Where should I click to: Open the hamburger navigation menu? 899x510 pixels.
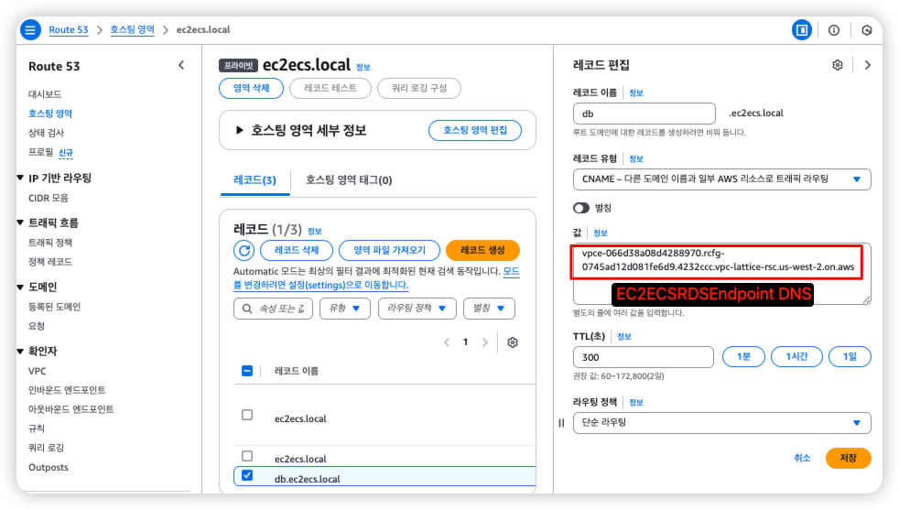[x=30, y=30]
